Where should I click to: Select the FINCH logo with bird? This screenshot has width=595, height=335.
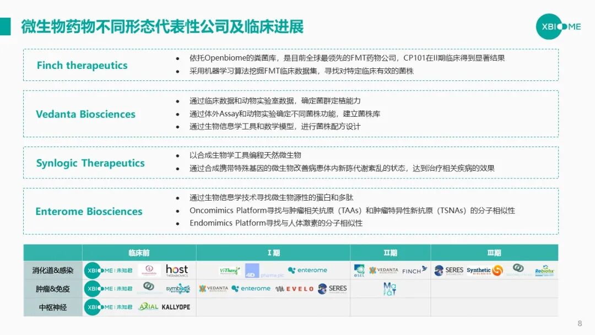tap(415, 271)
